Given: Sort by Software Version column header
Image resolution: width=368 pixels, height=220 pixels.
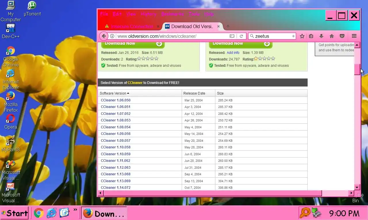Looking at the screenshot, I should [140, 93].
